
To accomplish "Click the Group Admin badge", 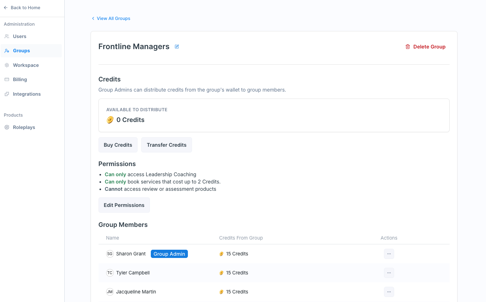I will pos(169,254).
